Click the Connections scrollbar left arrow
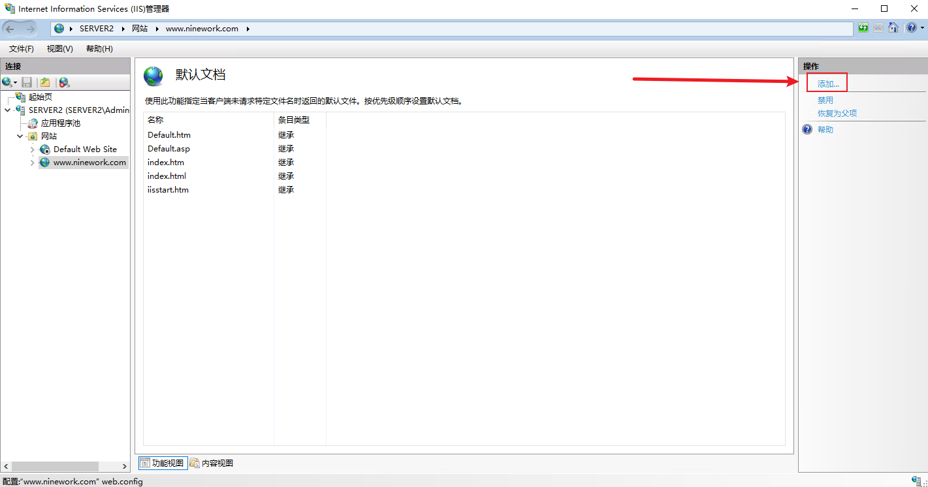This screenshot has width=928, height=487. 6,466
